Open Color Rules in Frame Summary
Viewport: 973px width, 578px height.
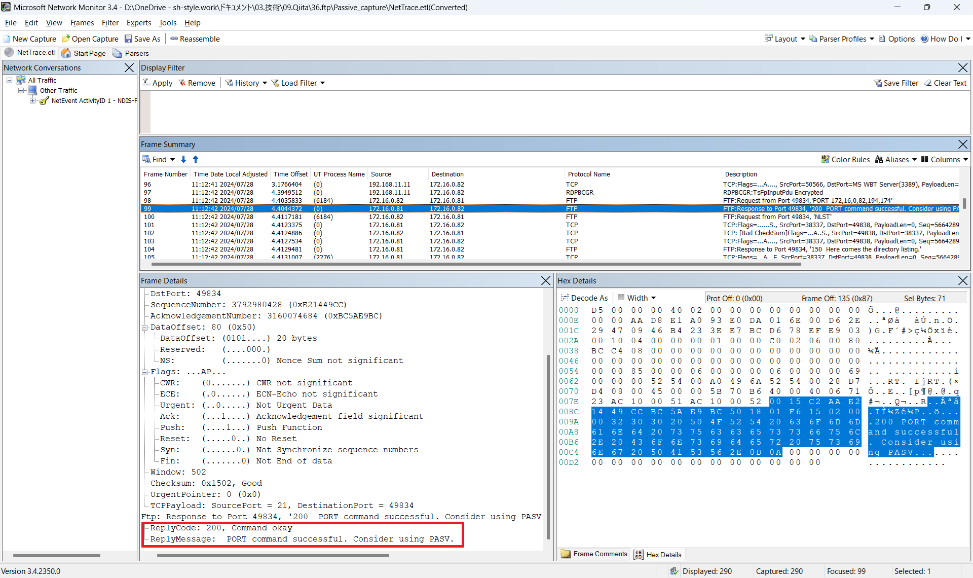pyautogui.click(x=845, y=160)
